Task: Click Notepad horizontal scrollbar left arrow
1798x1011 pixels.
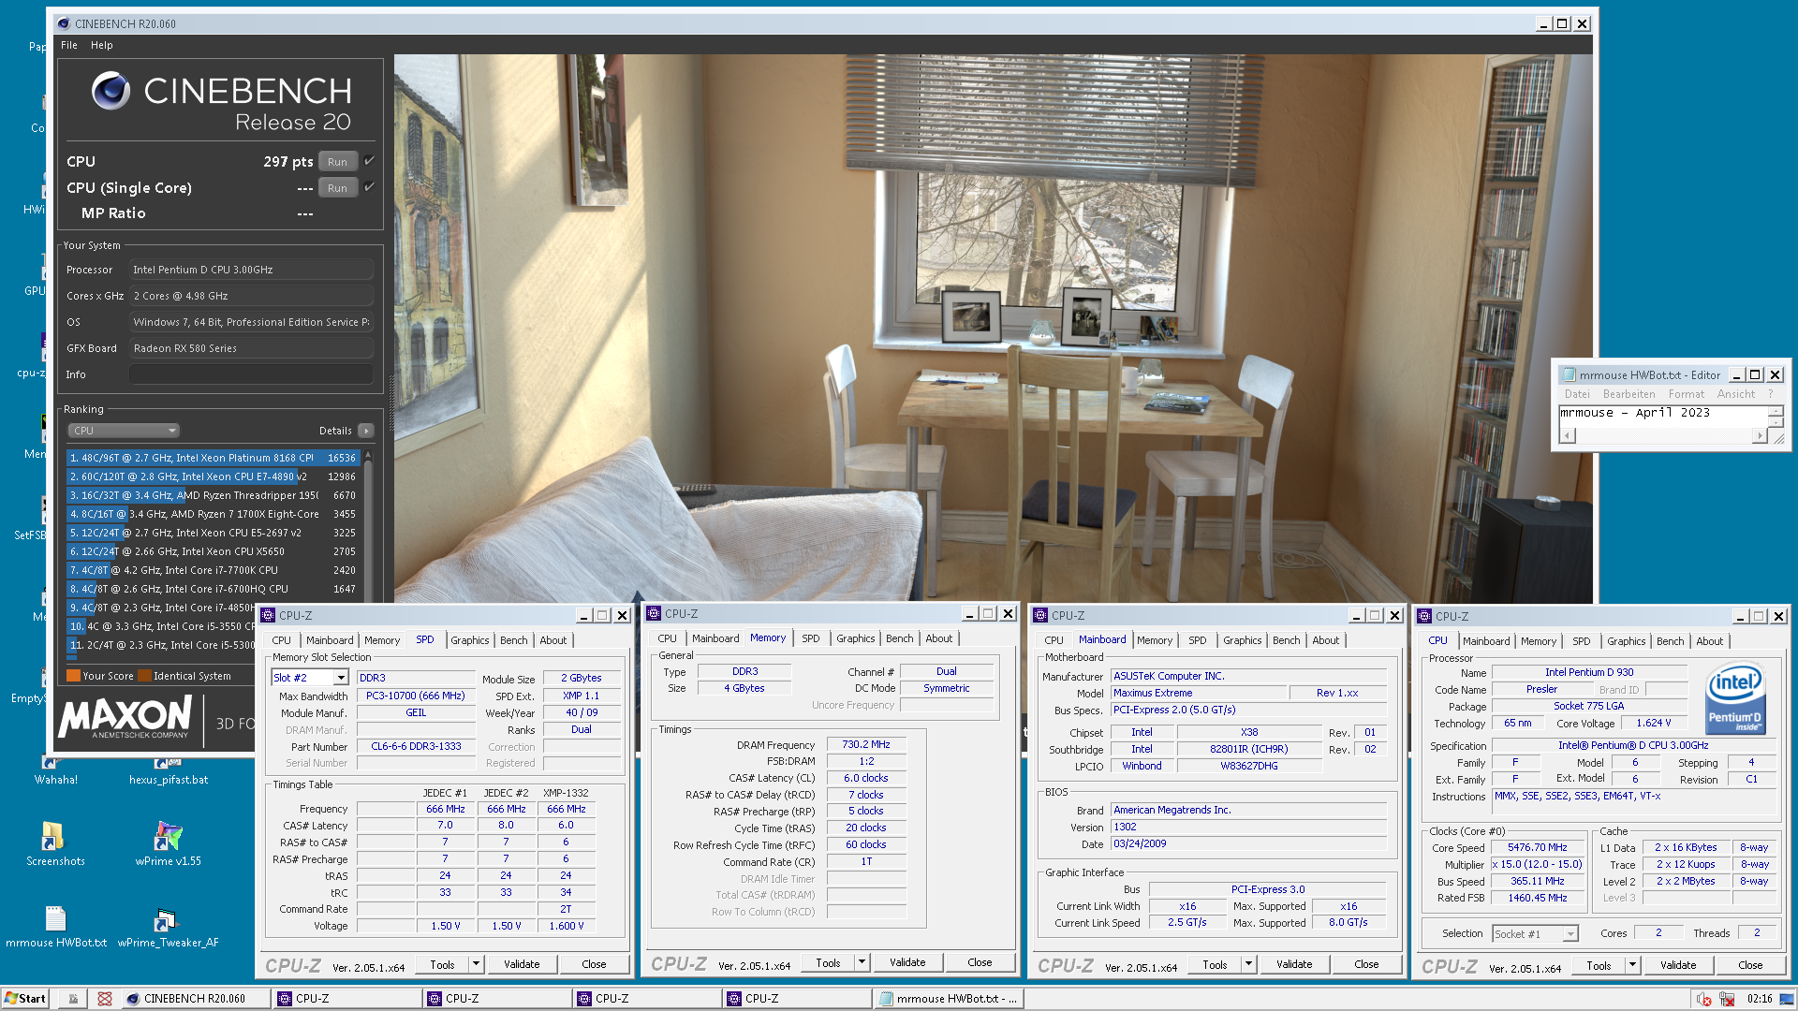Action: pyautogui.click(x=1568, y=435)
